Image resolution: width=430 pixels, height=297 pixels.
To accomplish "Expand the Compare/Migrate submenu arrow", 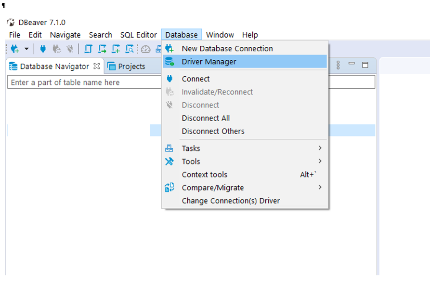I will click(320, 187).
